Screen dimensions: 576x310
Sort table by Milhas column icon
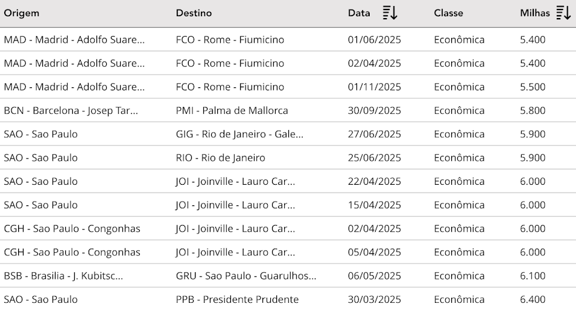(x=563, y=13)
